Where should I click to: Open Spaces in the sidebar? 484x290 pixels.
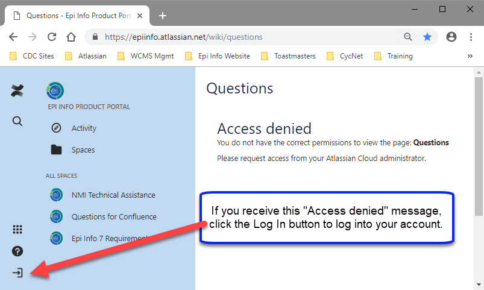[83, 150]
